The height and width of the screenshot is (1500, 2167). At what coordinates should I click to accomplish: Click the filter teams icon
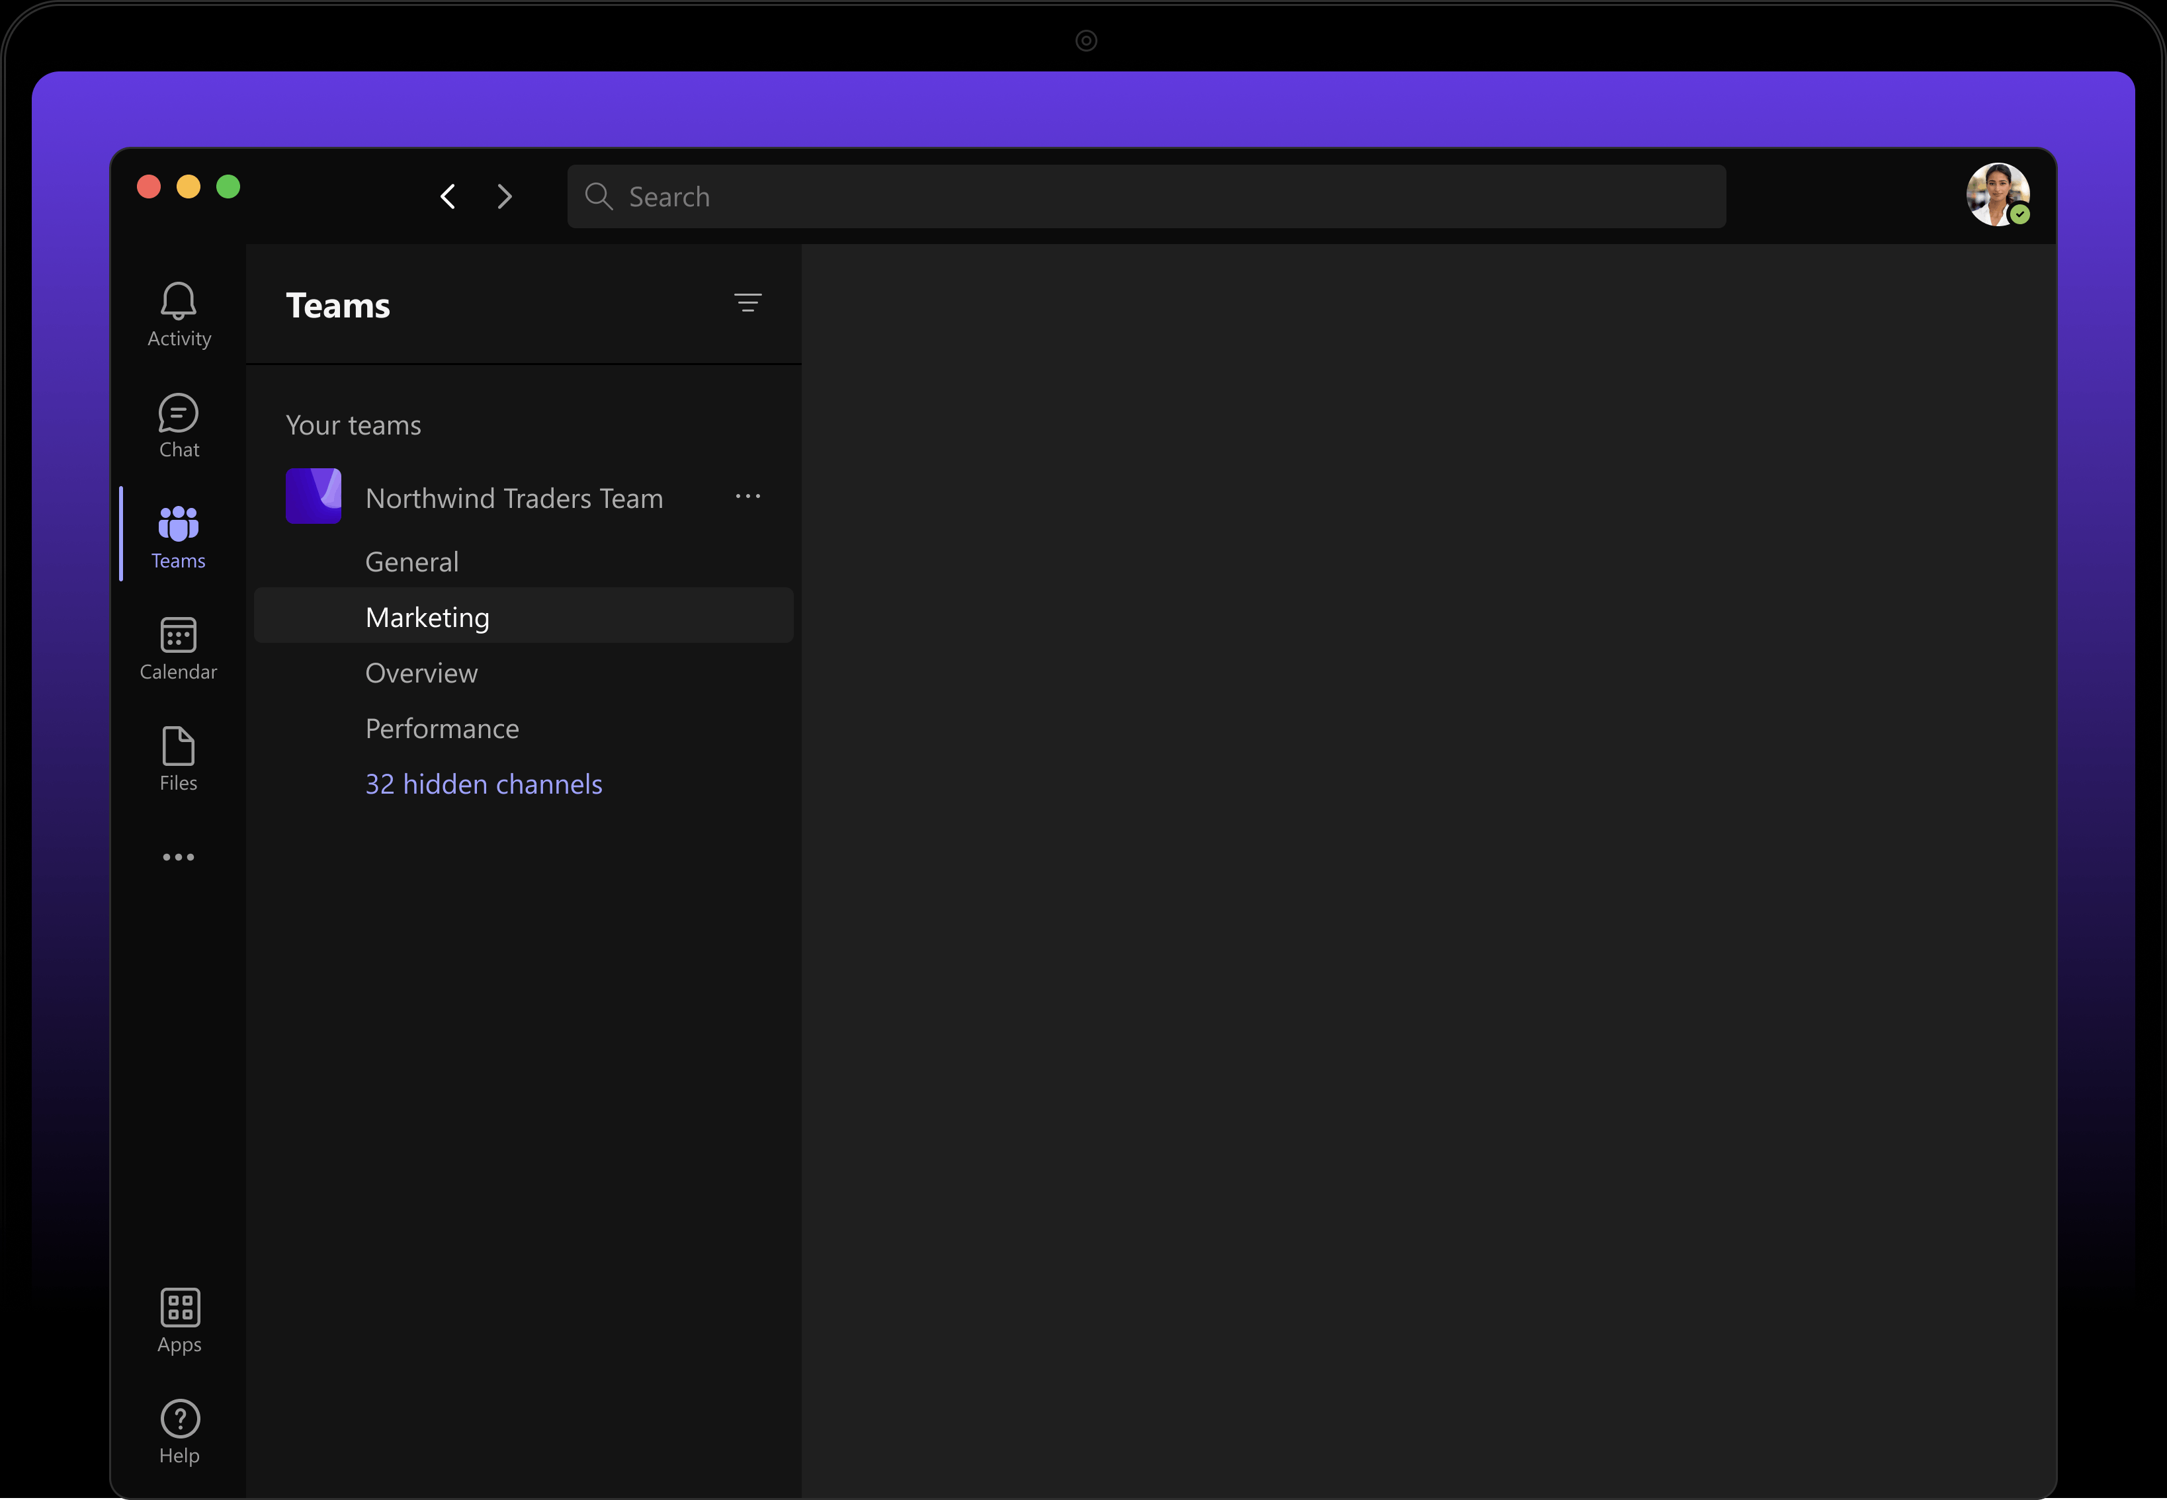pyautogui.click(x=748, y=303)
